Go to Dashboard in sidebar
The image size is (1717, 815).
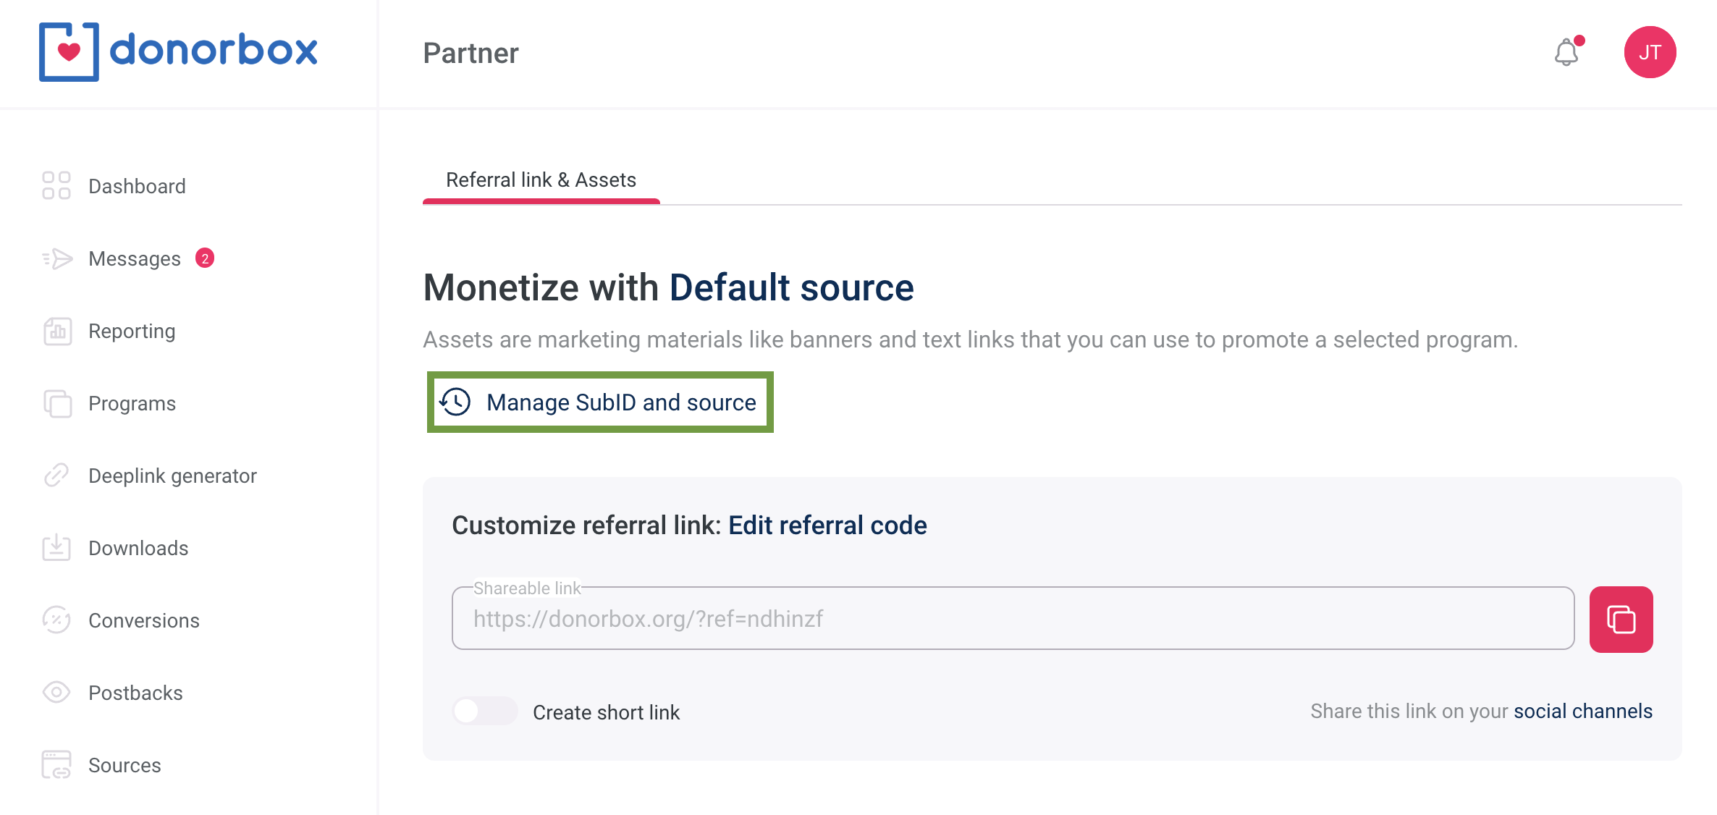137,186
